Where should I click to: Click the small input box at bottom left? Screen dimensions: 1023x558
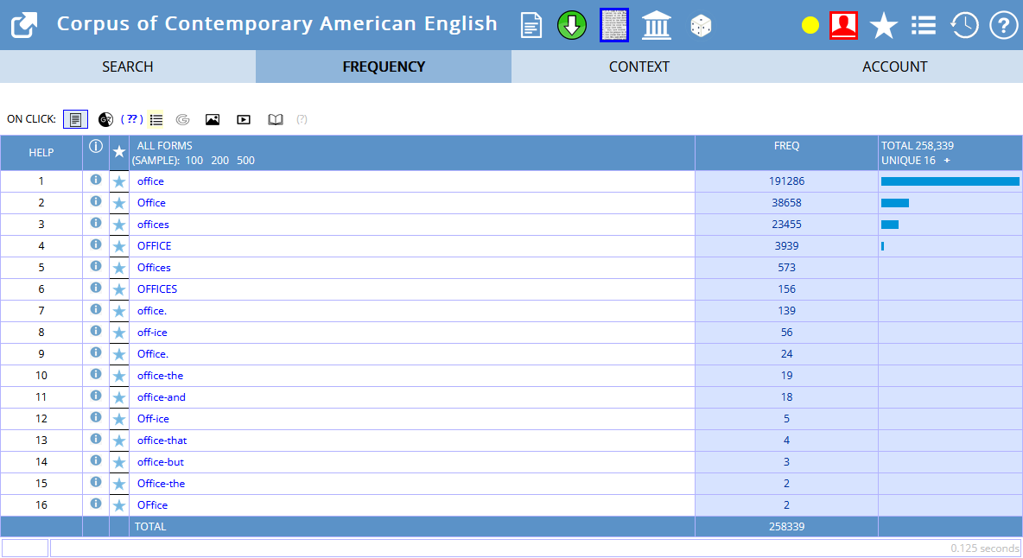25,548
